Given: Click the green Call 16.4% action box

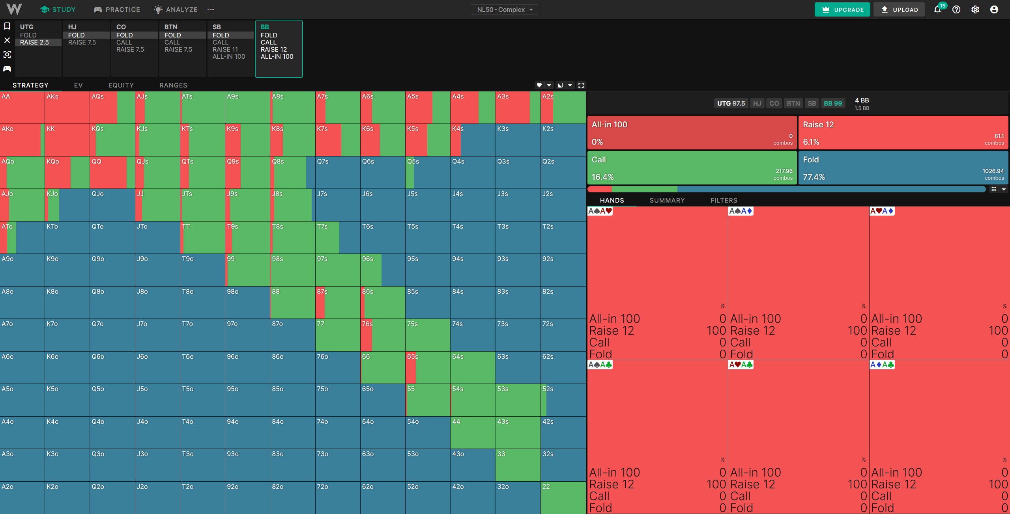Looking at the screenshot, I should click(692, 168).
